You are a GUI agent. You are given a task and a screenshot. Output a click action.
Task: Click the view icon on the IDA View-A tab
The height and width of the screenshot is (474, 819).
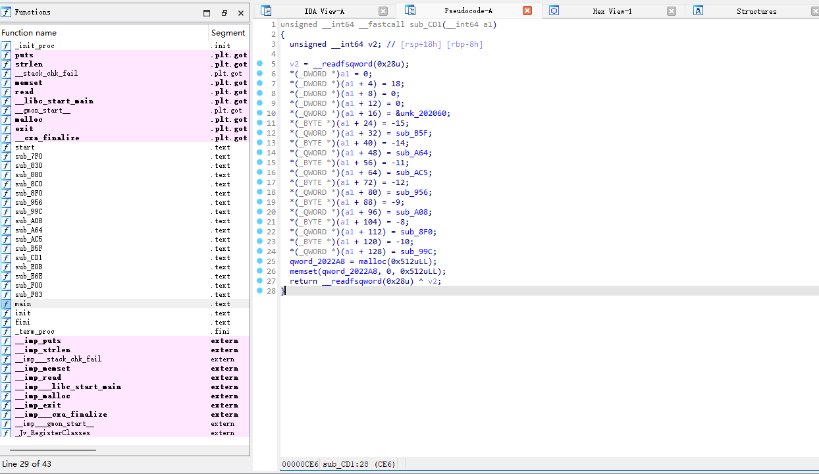(265, 10)
